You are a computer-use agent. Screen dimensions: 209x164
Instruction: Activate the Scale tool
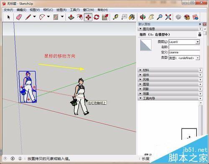pyautogui.click(x=105, y=17)
